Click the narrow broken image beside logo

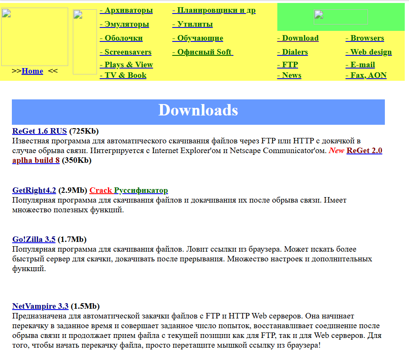tap(85, 42)
